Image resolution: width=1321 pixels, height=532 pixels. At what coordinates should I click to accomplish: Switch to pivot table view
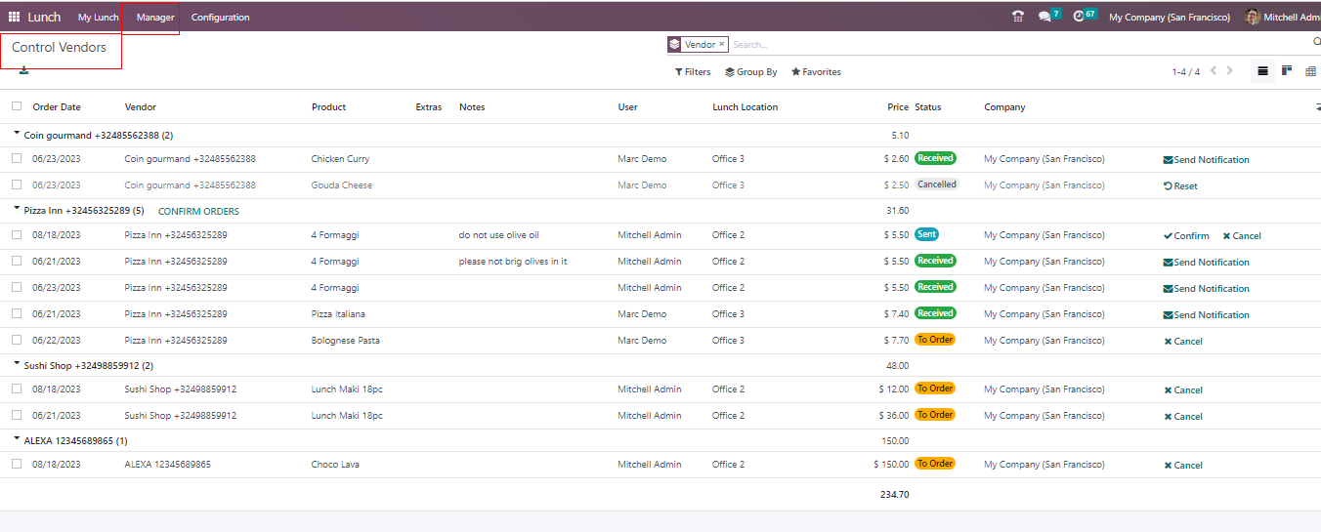pyautogui.click(x=1310, y=71)
